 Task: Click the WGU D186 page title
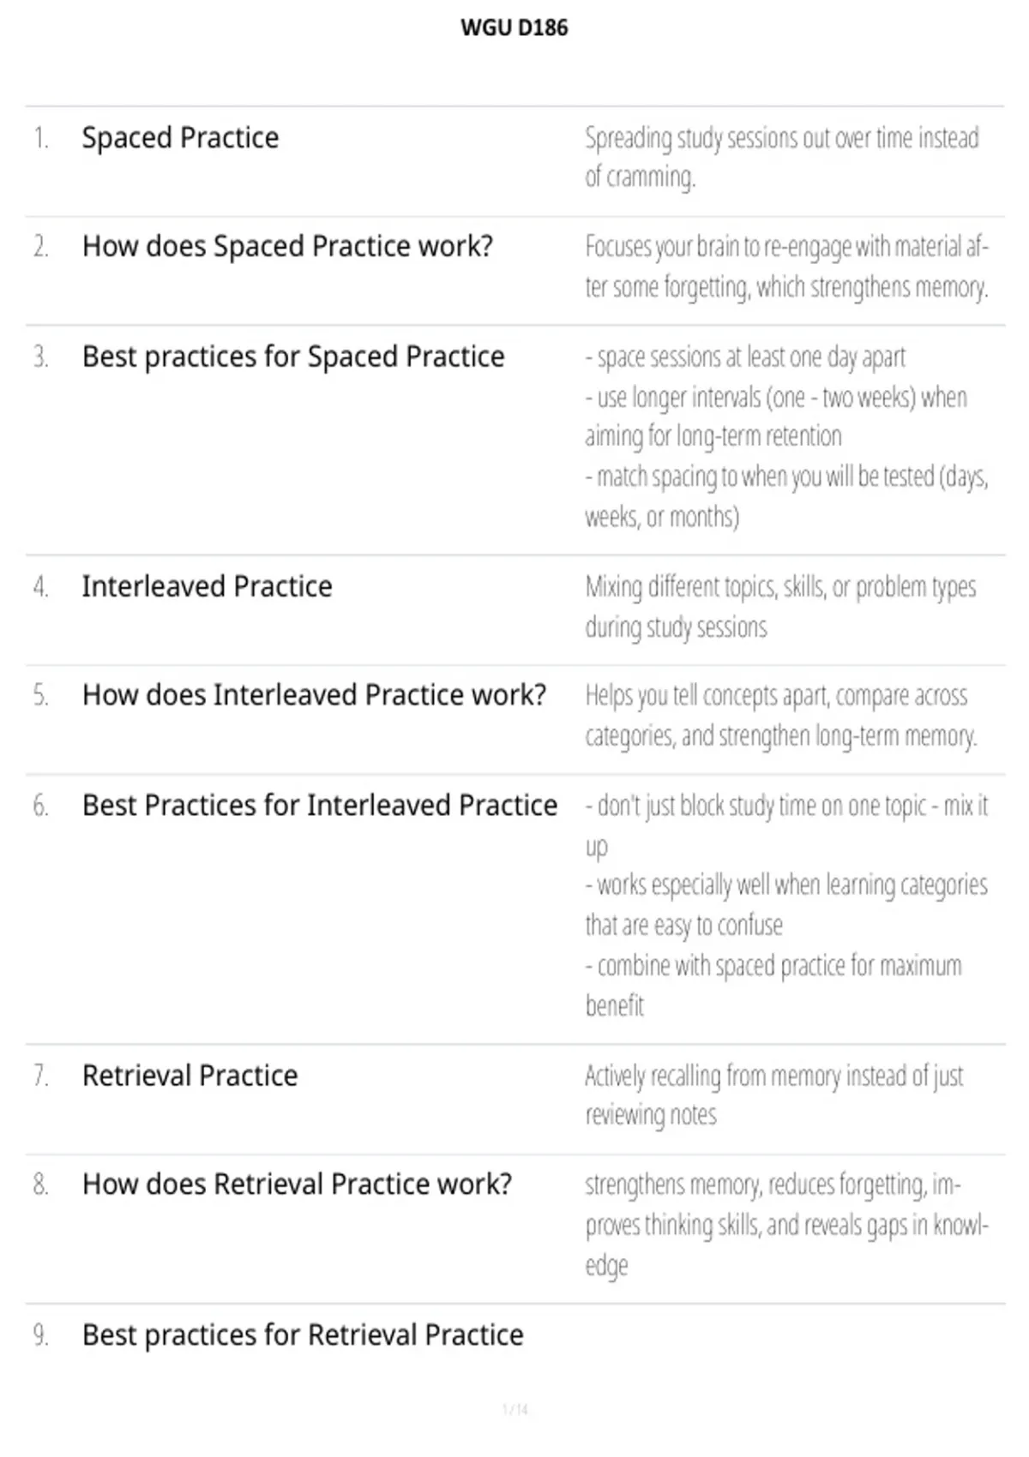[514, 27]
